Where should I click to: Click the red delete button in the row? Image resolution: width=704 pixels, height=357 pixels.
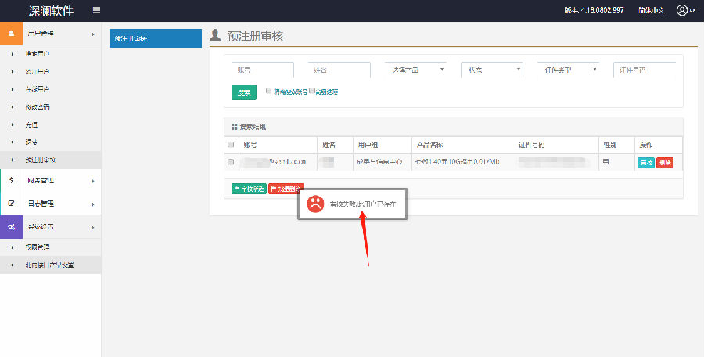tap(665, 162)
